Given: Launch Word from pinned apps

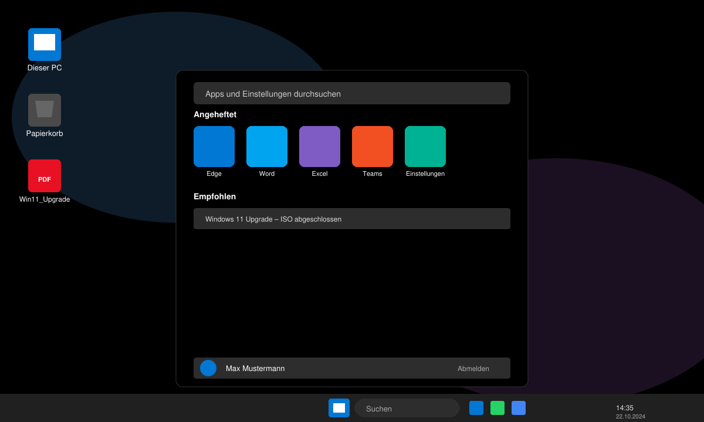Looking at the screenshot, I should (x=267, y=147).
